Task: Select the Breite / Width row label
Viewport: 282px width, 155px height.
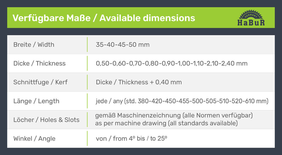Action: pos(34,45)
